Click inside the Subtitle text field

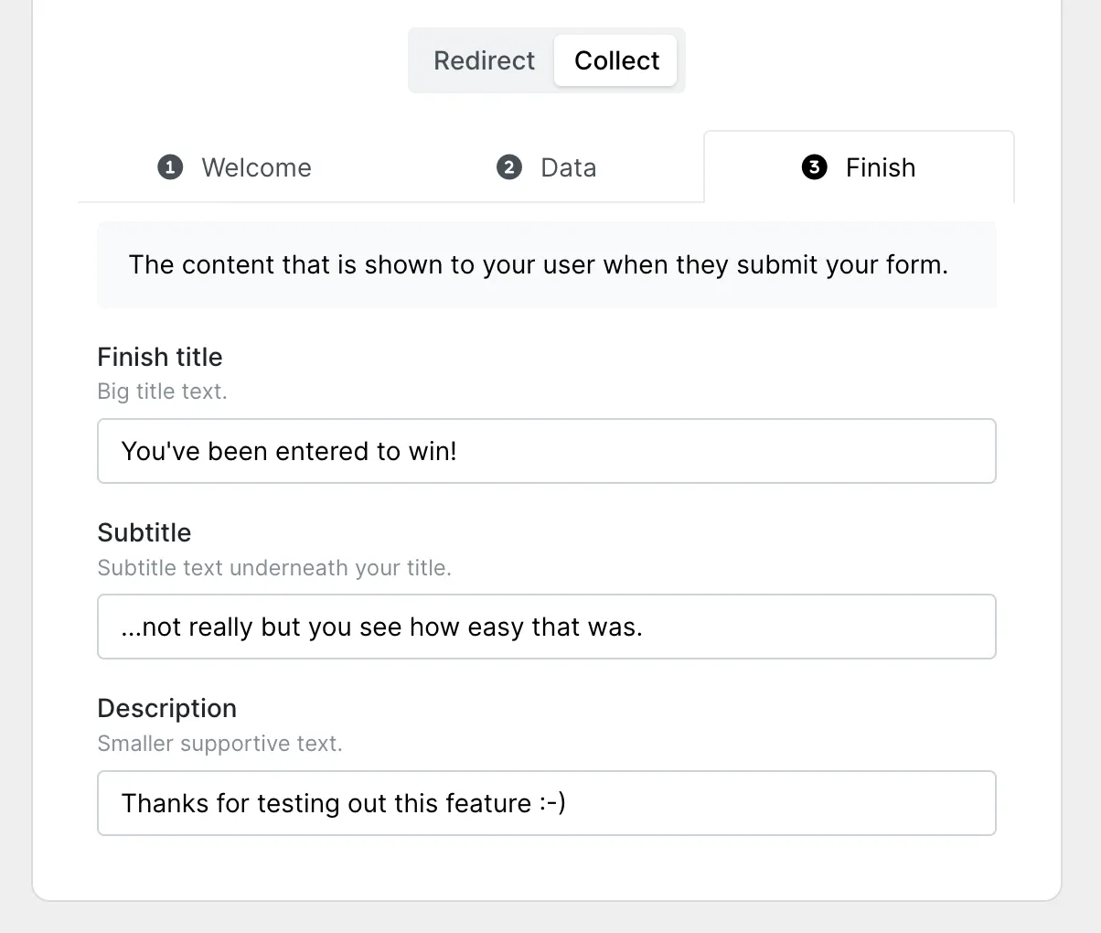pos(546,627)
